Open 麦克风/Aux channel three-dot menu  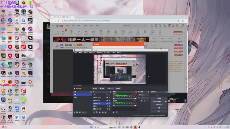114,96
